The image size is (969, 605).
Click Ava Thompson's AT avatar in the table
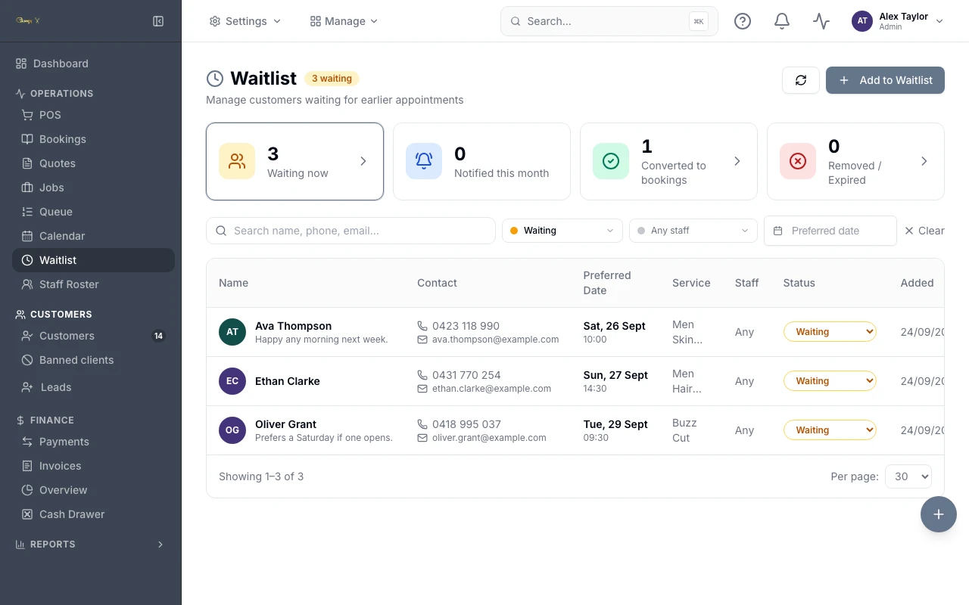(x=232, y=332)
